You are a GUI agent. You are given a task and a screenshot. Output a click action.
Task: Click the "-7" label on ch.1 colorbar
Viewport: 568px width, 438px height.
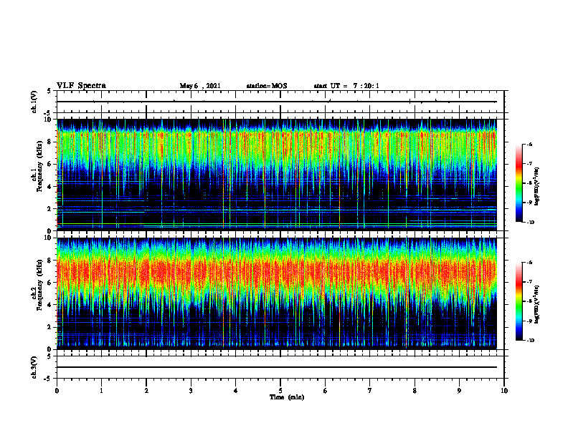click(x=530, y=164)
